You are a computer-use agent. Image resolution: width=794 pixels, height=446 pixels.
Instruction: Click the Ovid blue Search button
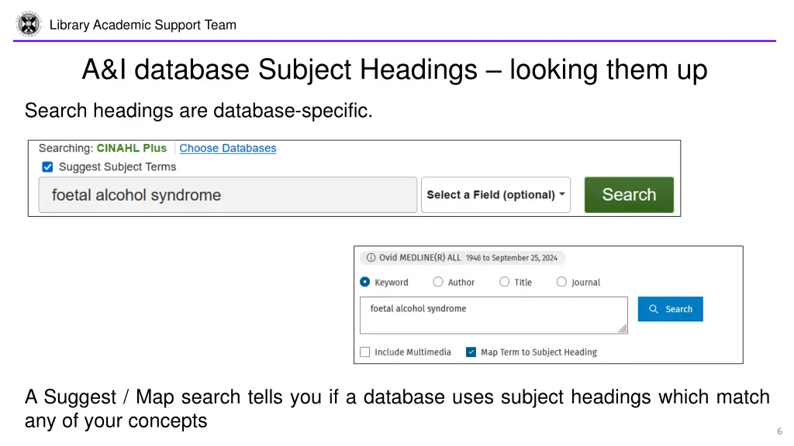point(670,309)
